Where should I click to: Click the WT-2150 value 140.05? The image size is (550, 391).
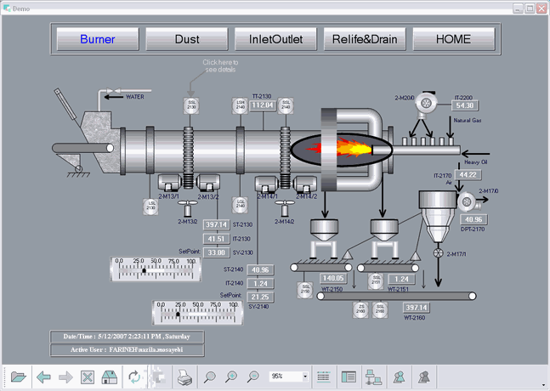click(x=333, y=278)
